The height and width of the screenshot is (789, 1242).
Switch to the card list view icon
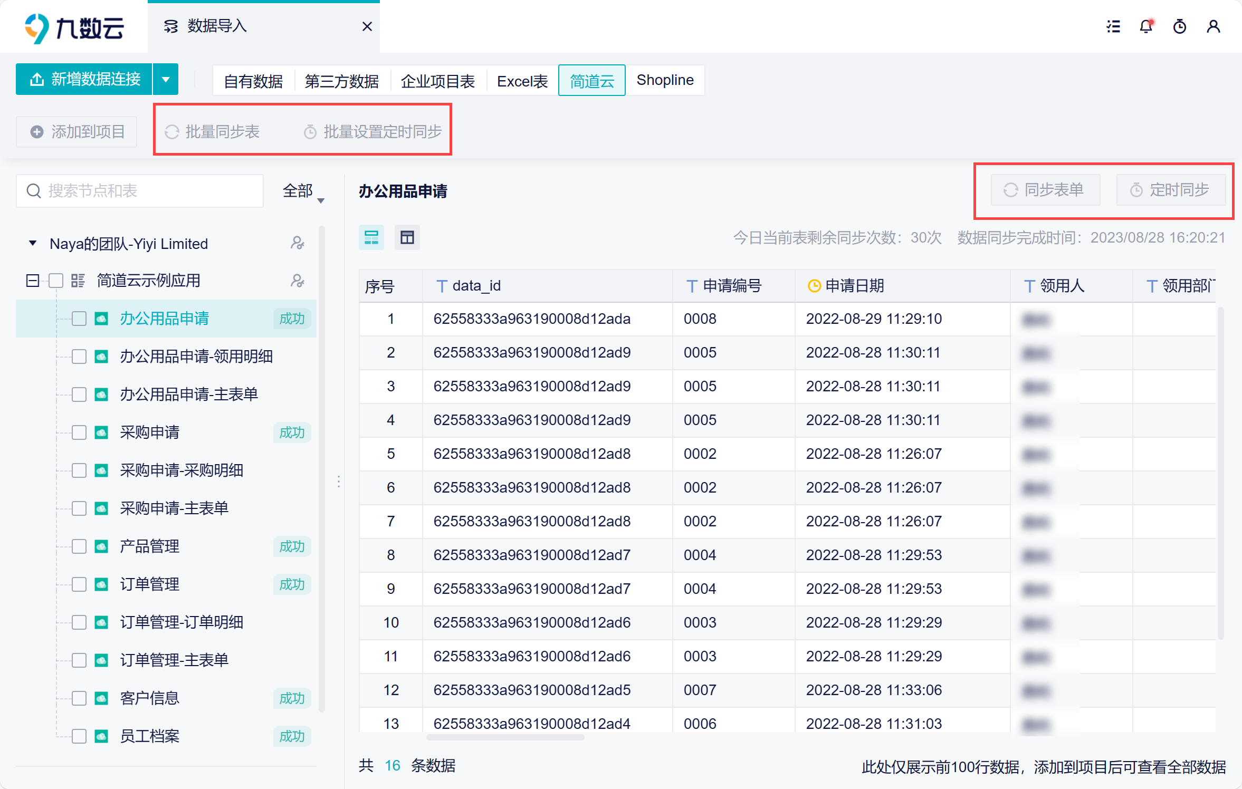coord(371,237)
